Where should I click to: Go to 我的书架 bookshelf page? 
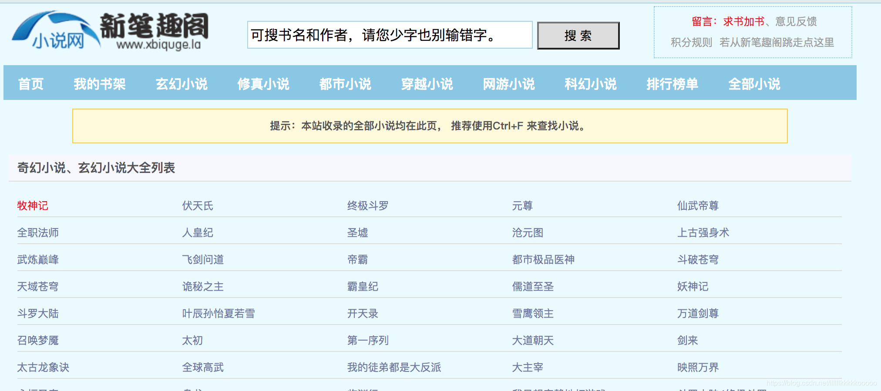click(x=99, y=83)
